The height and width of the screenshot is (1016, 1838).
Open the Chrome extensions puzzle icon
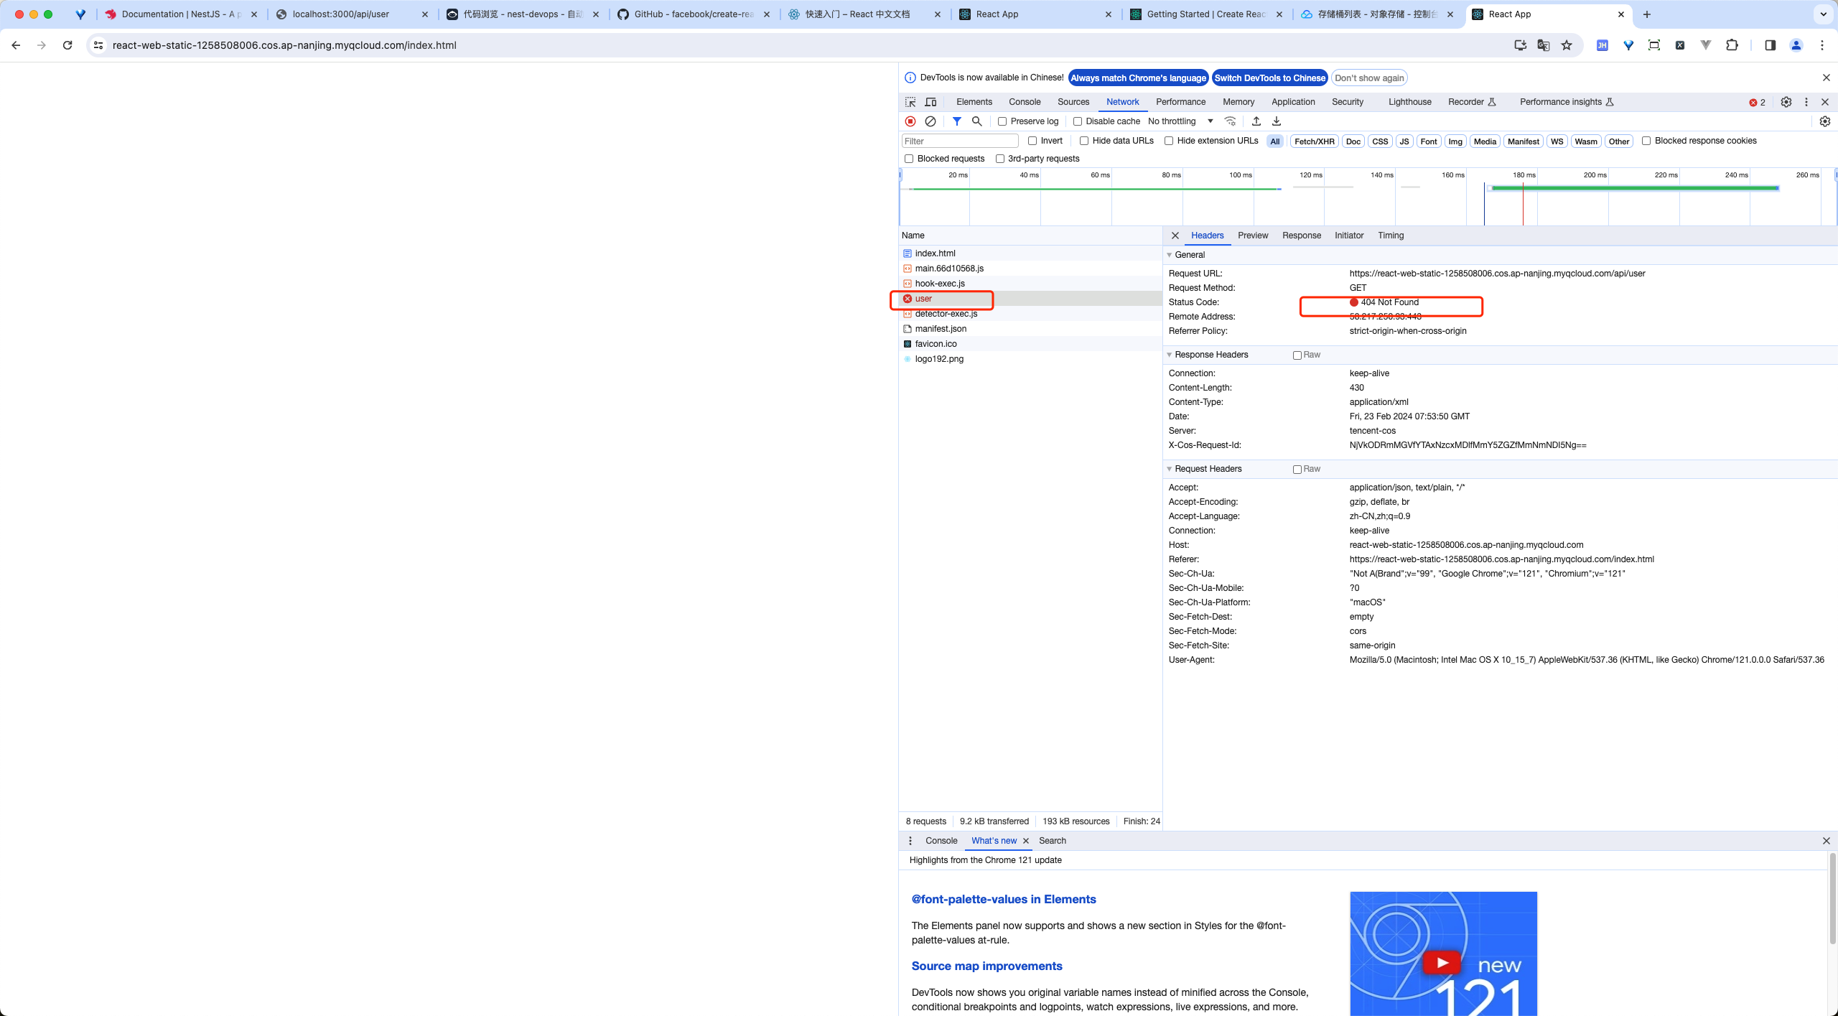click(1732, 45)
